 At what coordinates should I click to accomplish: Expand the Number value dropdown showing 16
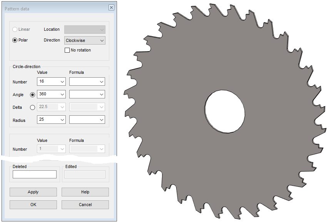point(62,82)
